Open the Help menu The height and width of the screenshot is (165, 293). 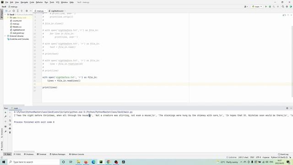click(x=71, y=2)
